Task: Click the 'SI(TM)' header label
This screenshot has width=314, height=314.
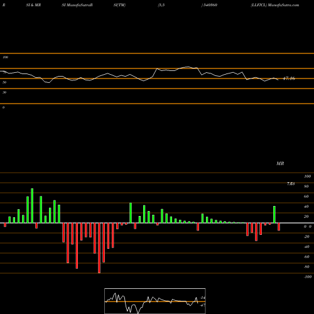Action: click(119, 5)
